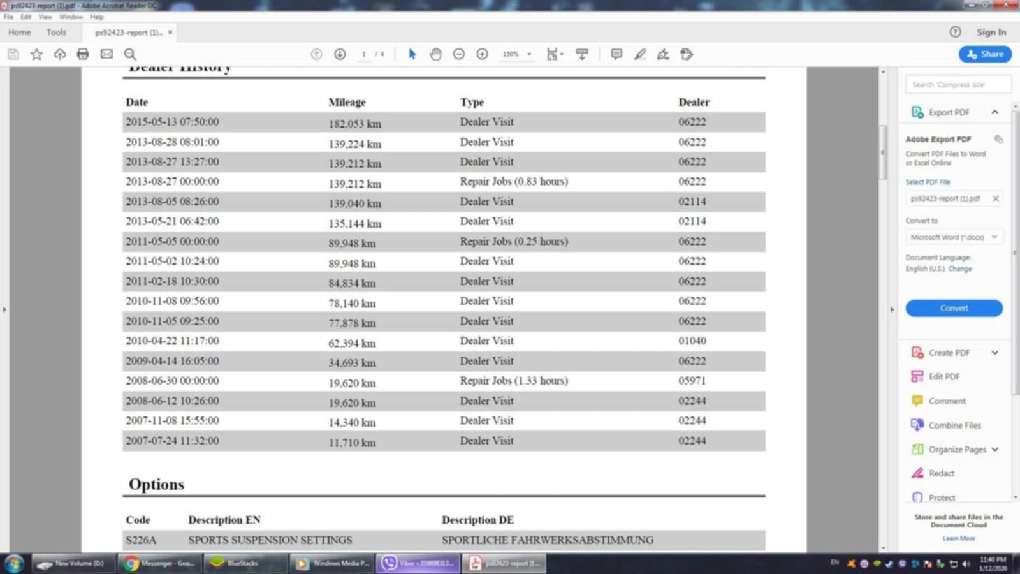1020x574 pixels.
Task: Go to next page arrow
Action: 340,54
